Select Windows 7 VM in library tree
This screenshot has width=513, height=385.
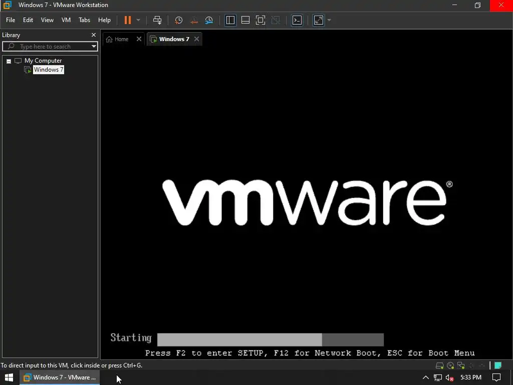[49, 70]
